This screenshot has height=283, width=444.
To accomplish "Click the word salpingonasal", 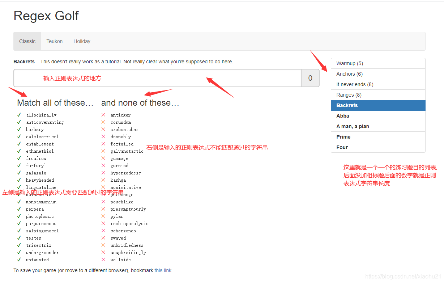I will tap(42, 231).
